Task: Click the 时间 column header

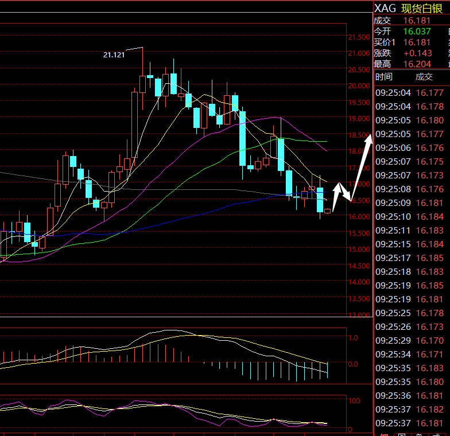Action: coord(384,77)
